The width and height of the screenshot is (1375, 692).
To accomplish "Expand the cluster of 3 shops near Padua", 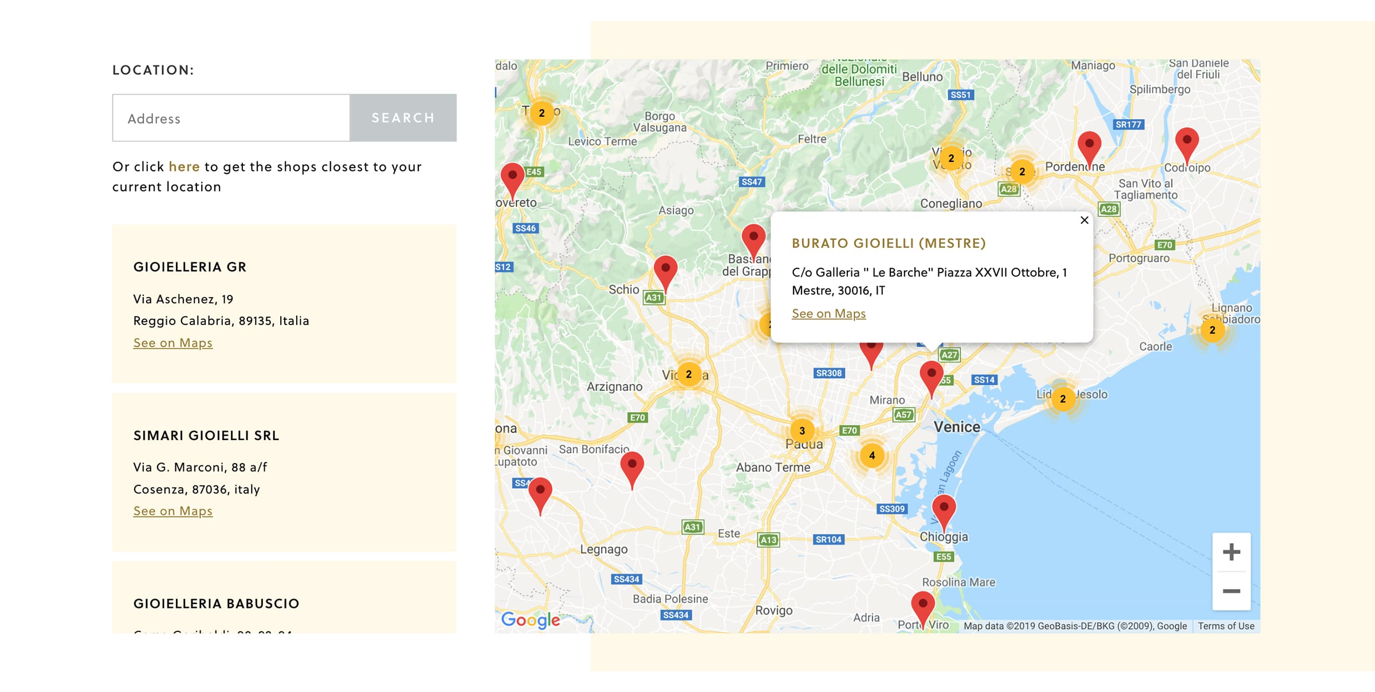I will tap(802, 430).
